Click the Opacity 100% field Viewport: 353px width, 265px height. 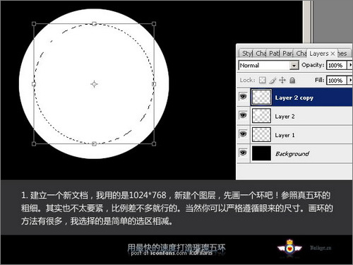click(x=337, y=65)
